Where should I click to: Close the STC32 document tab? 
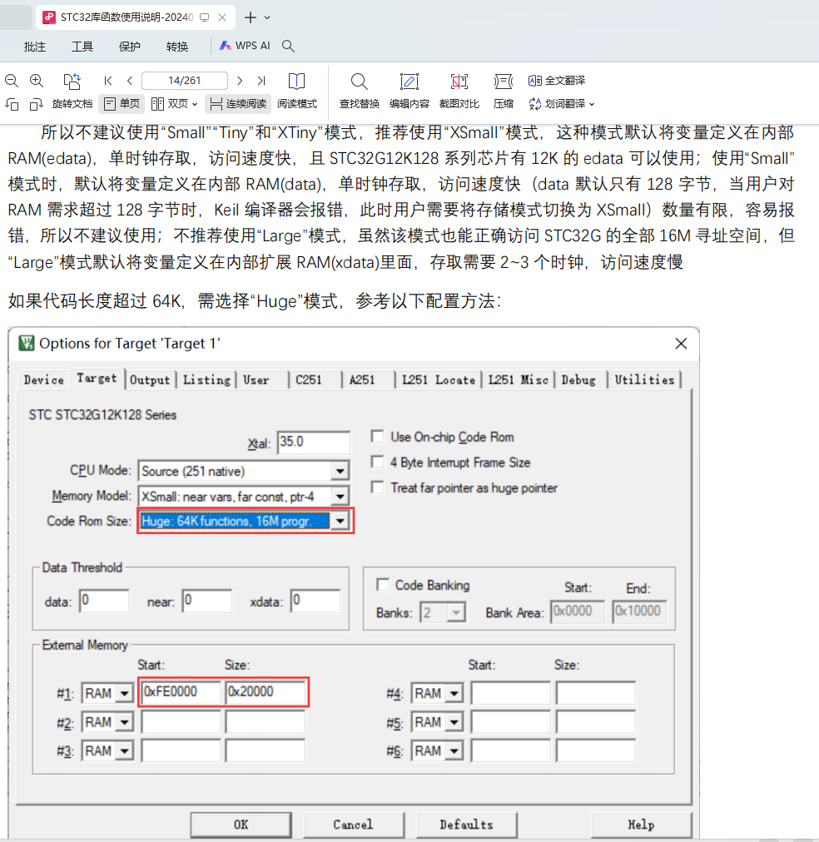221,17
